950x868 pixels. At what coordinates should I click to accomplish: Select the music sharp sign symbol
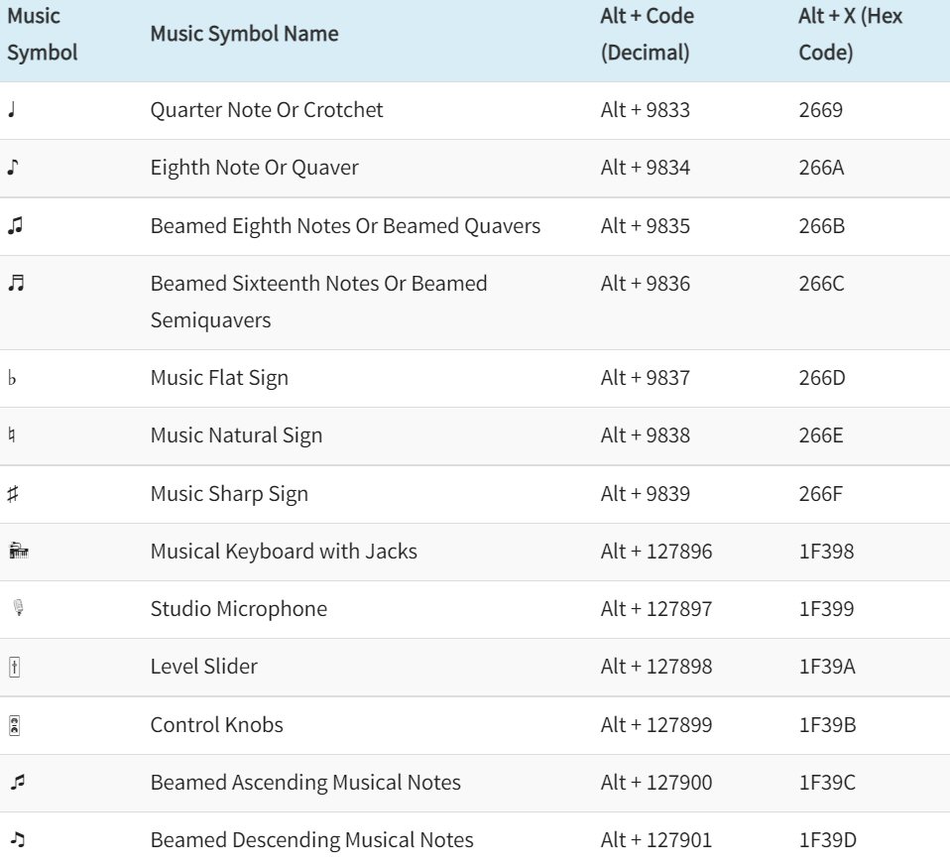(13, 494)
